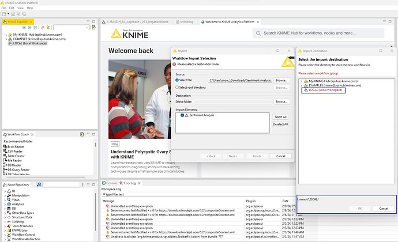This screenshot has height=242, width=398.
Task: Close the Welcome to KNIME Analytics Platform tab
Action: (x=258, y=22)
